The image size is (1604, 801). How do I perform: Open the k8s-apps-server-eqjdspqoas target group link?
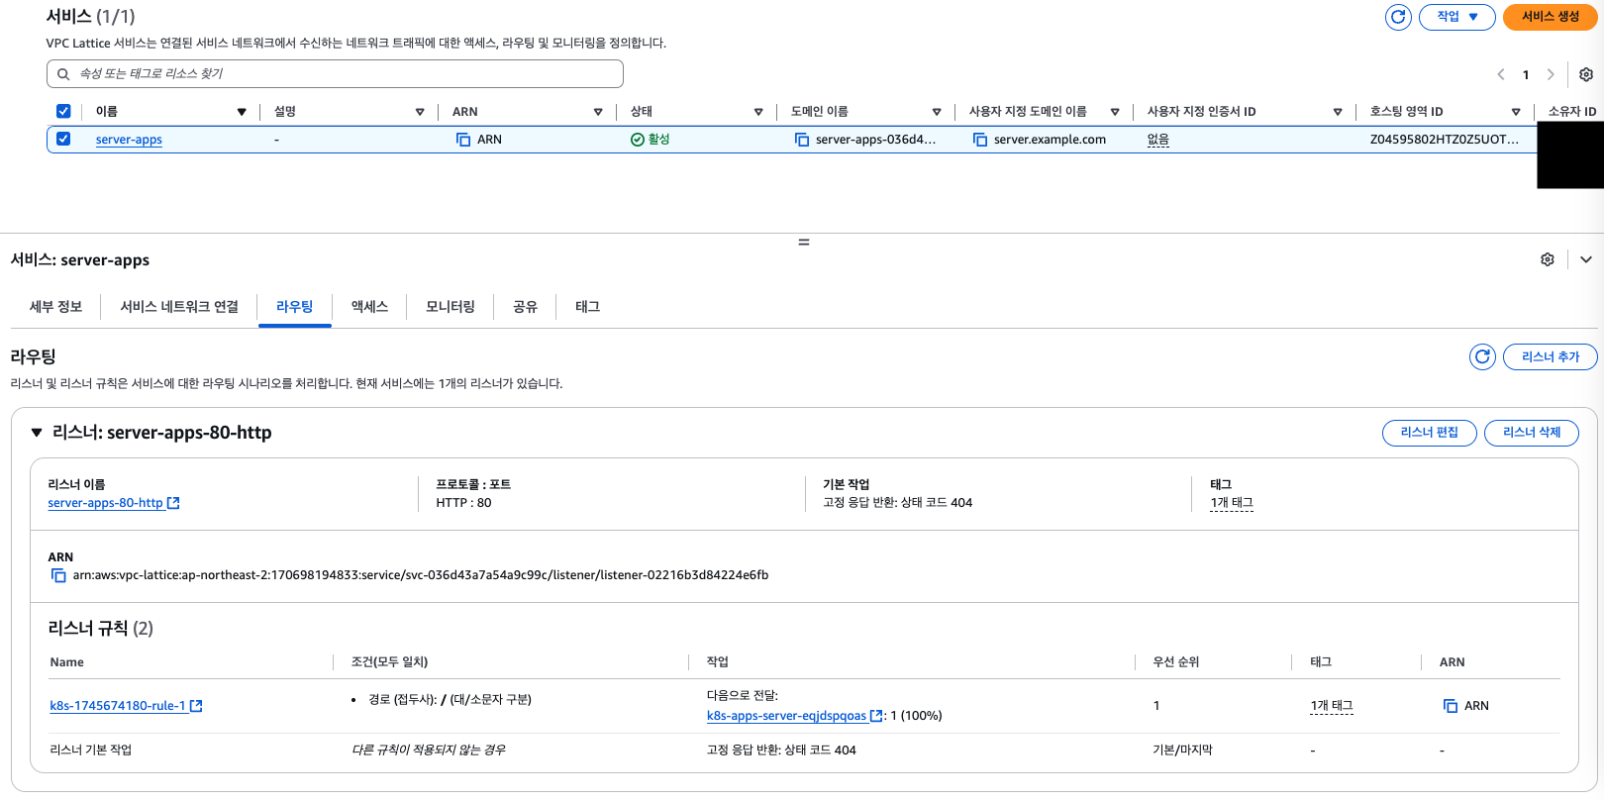coord(786,716)
